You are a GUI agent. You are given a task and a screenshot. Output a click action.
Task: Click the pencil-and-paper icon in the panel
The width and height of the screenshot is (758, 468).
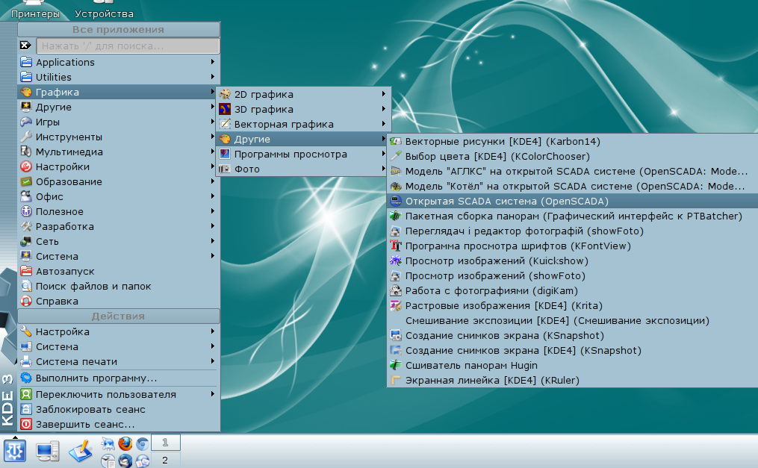pyautogui.click(x=81, y=452)
